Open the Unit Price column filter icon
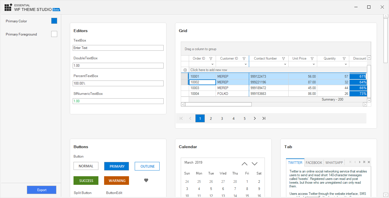This screenshot has width=389, height=198. (312, 58)
